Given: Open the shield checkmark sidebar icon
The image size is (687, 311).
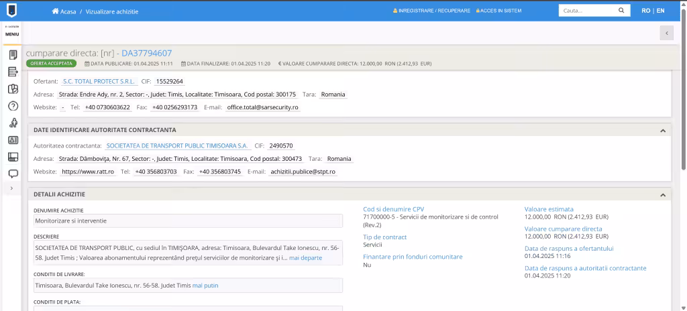Looking at the screenshot, I should pos(13,89).
